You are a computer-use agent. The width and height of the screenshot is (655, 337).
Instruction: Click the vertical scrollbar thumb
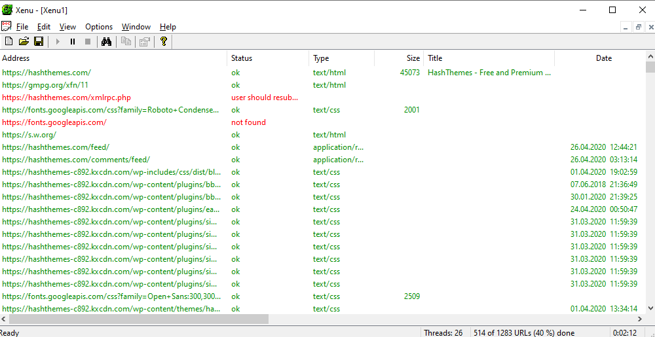(650, 67)
